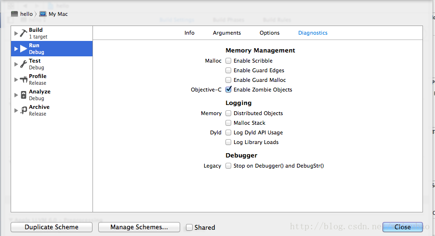
Task: Click the Test wrench icon
Action: pos(24,64)
